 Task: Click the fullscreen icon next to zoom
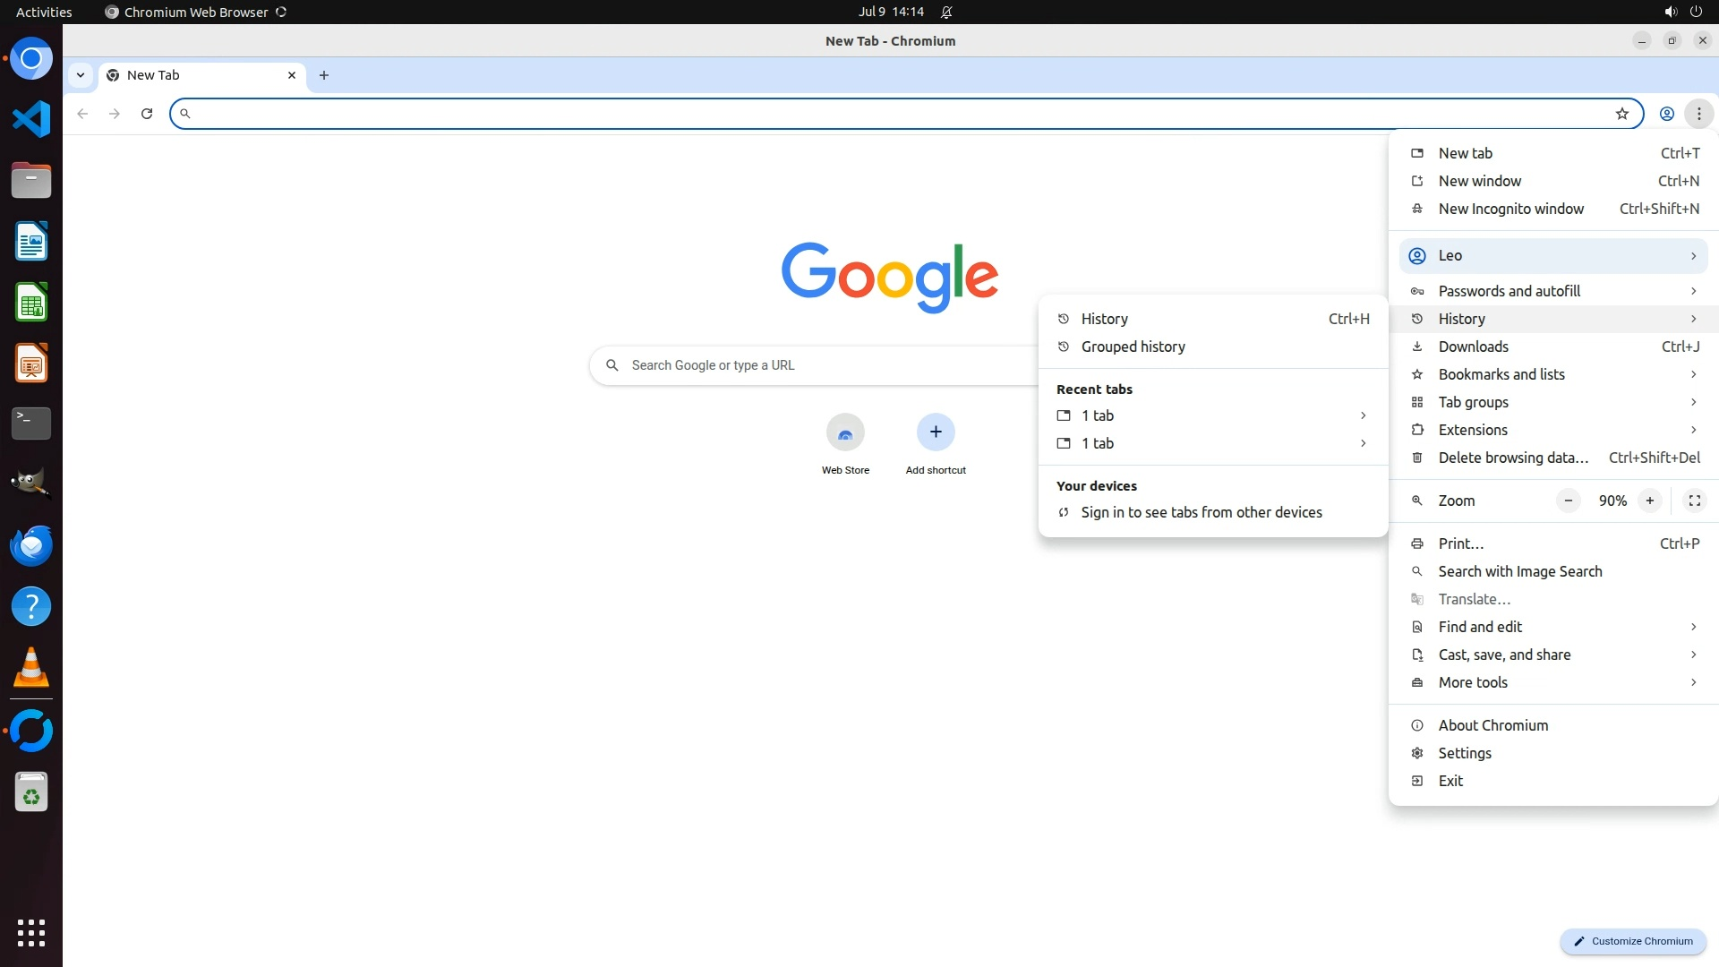pyautogui.click(x=1694, y=501)
